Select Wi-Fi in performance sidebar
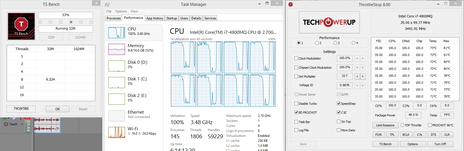The height and width of the screenshot is (151, 464). point(134,132)
